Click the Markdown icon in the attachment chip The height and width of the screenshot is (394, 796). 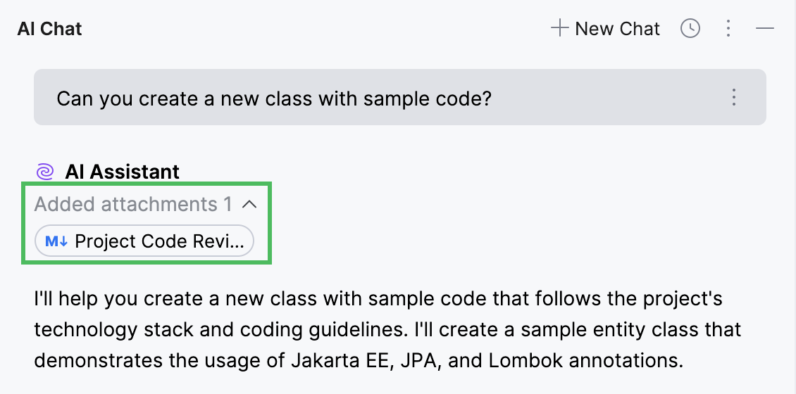[x=56, y=241]
